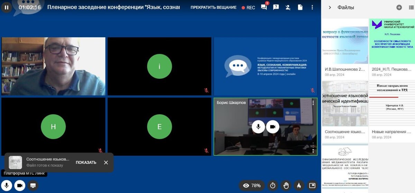Click the Файлы panel title
This screenshot has width=415, height=193.
[346, 7]
